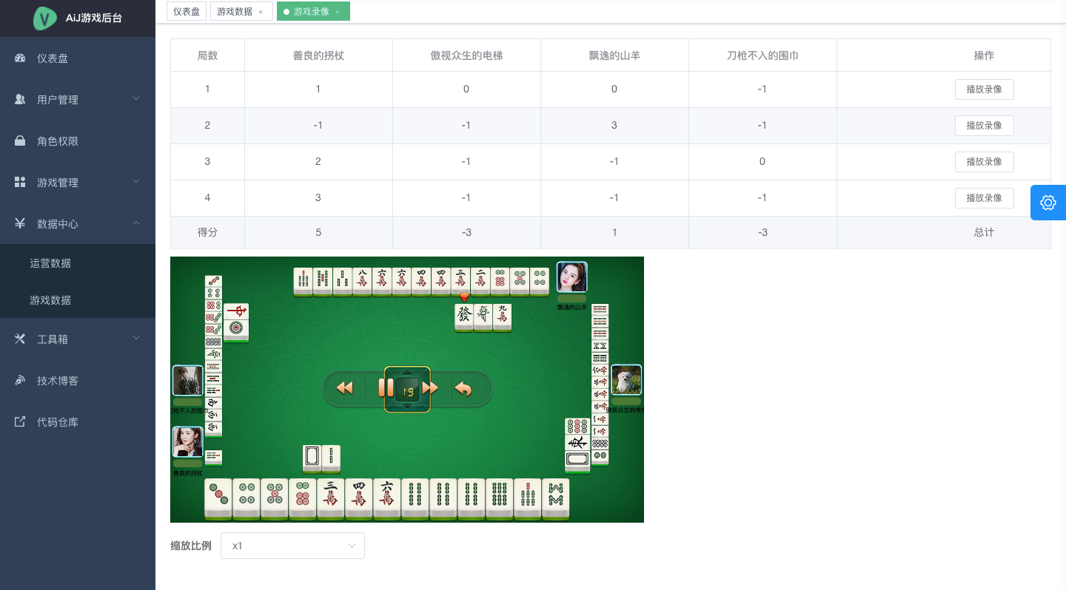
Task: Switch to the 仪表盘 tab
Action: click(x=187, y=11)
